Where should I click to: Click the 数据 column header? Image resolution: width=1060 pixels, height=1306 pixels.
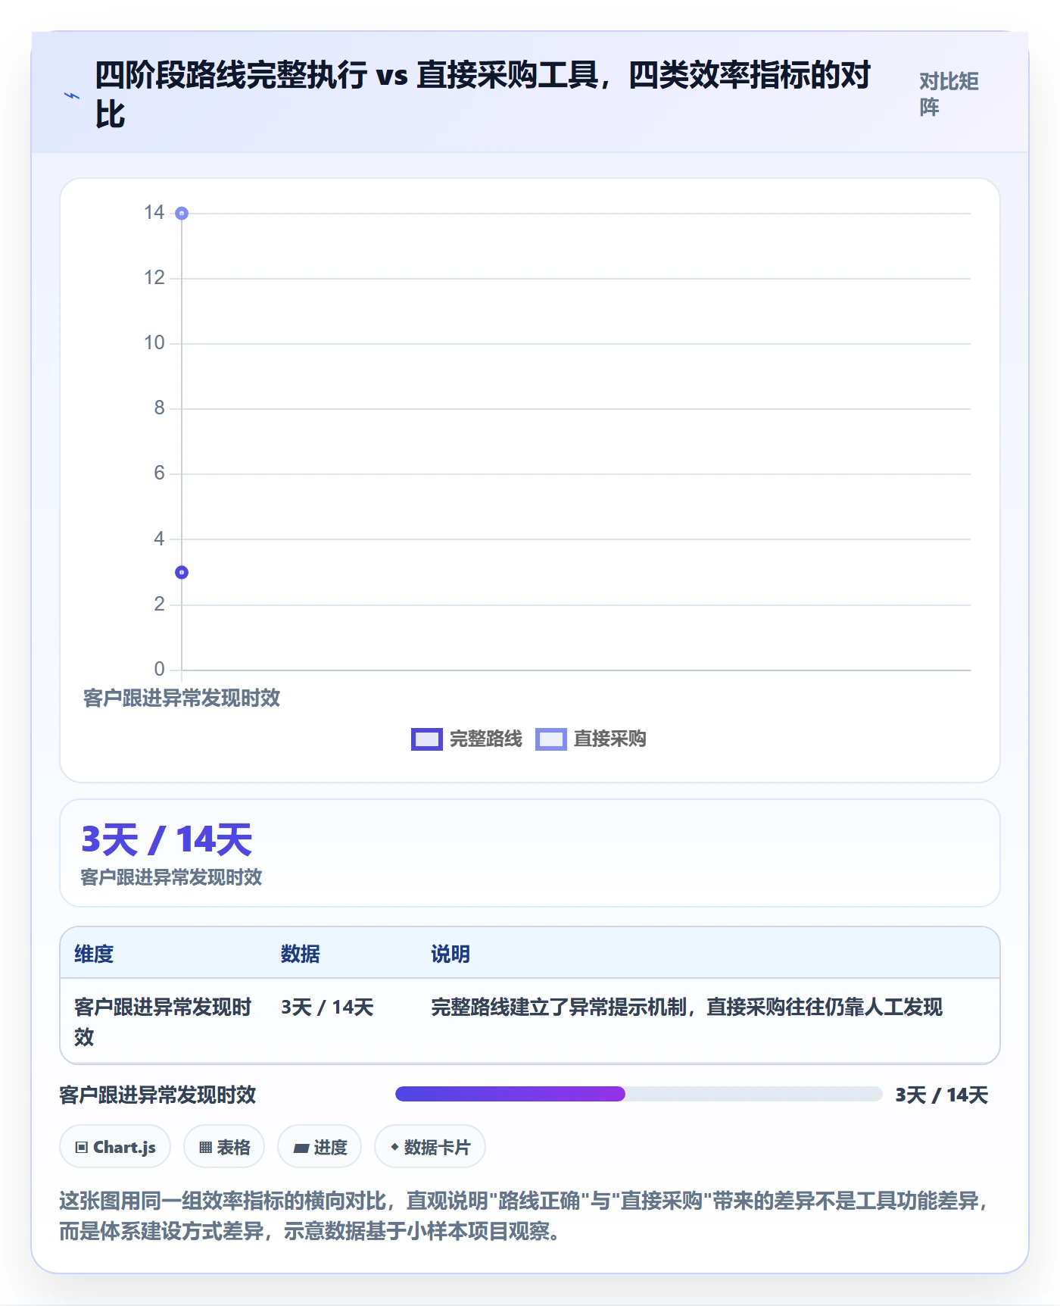300,954
